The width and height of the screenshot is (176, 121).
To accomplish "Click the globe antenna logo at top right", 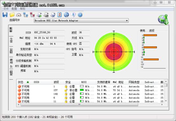I will (x=163, y=19).
